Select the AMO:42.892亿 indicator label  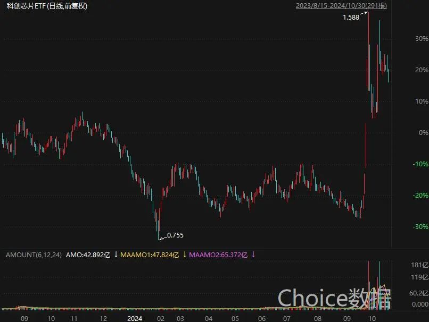[x=88, y=255]
